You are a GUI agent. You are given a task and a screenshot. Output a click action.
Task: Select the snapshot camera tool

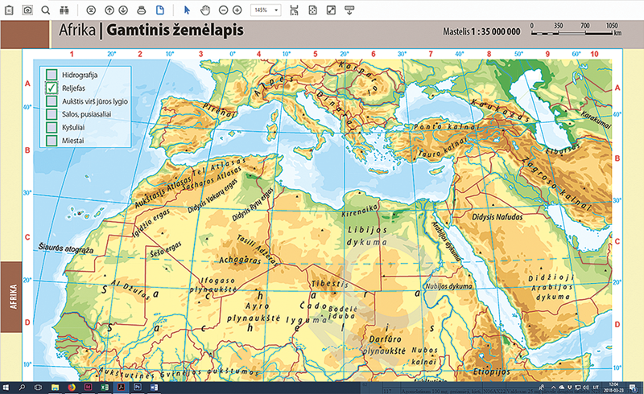pos(27,10)
